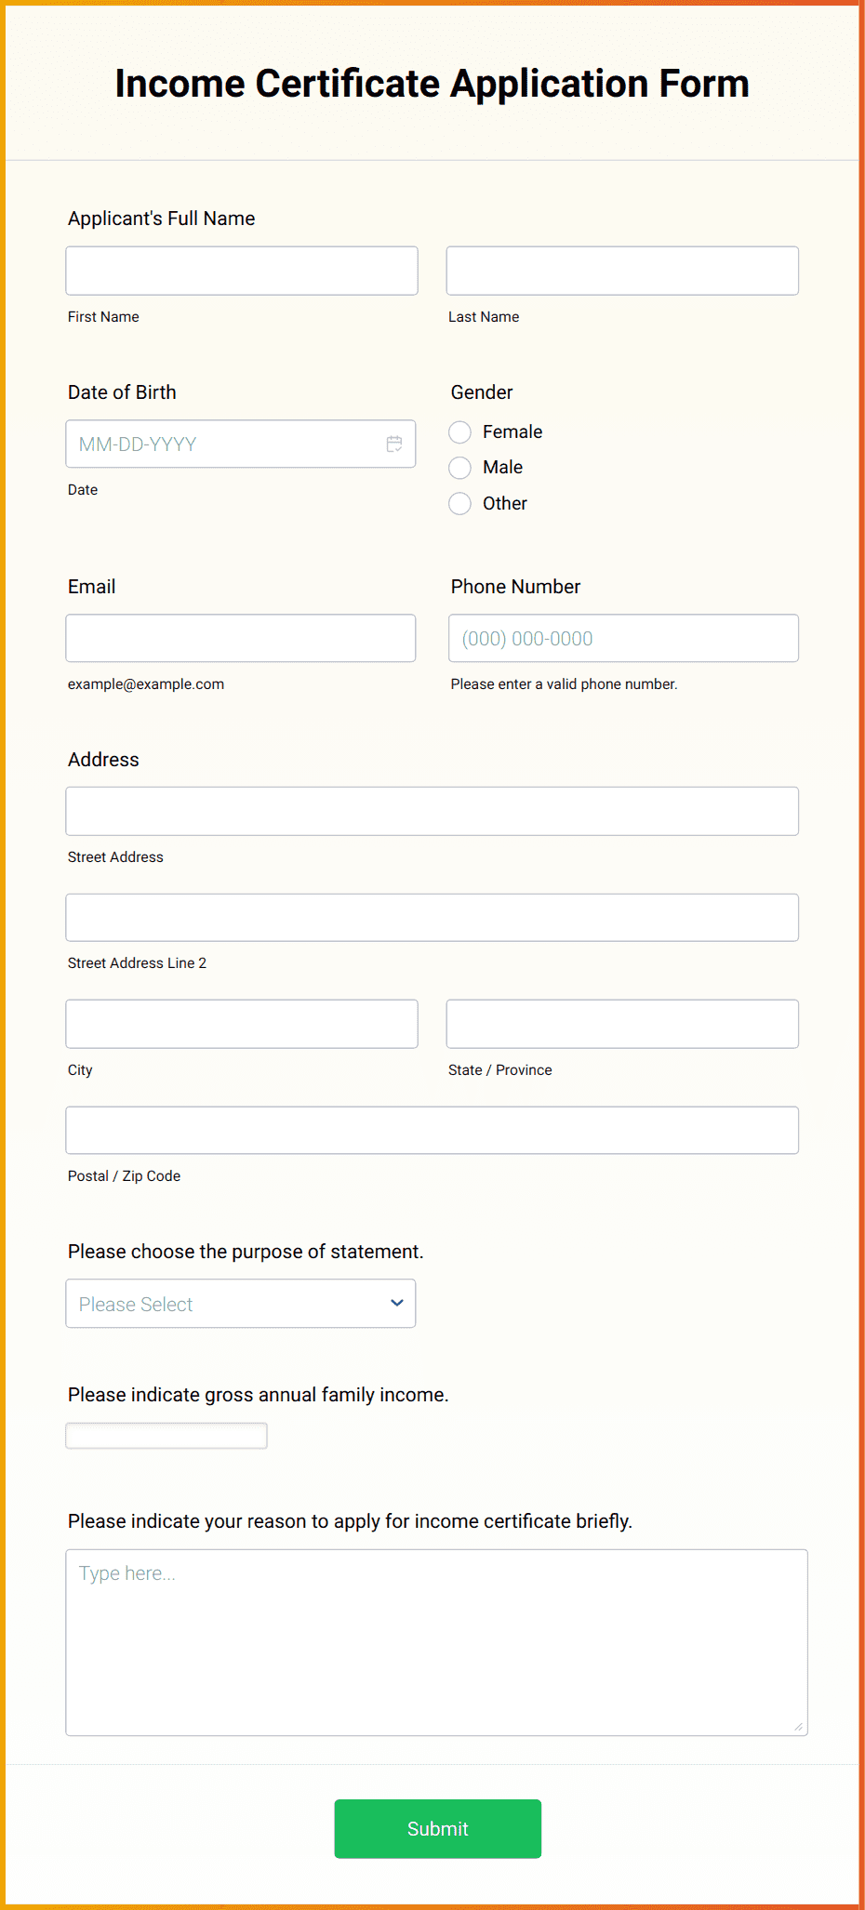This screenshot has width=865, height=1910.
Task: Select the Female gender option
Action: pos(459,431)
